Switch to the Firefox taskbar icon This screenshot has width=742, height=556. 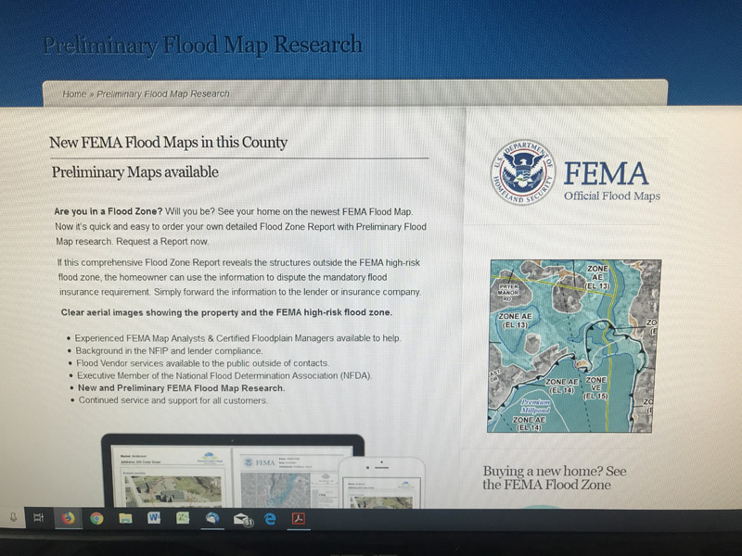pyautogui.click(x=68, y=519)
